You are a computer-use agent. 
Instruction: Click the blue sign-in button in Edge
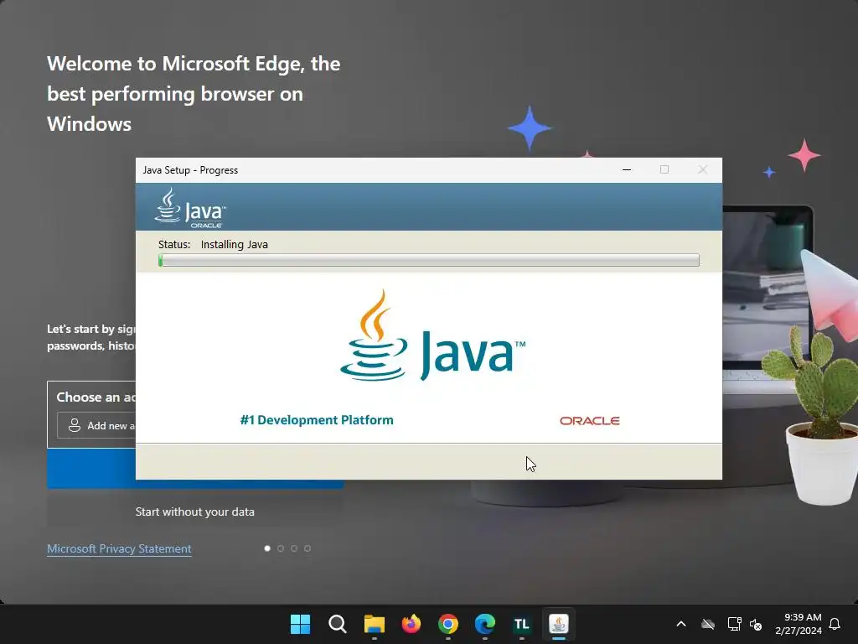coord(194,484)
